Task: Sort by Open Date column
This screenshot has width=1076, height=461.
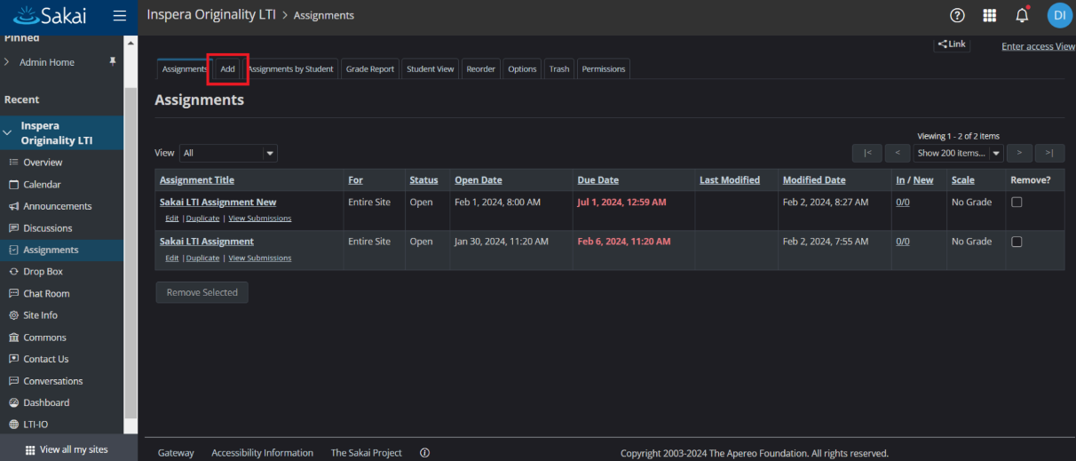Action: [479, 180]
